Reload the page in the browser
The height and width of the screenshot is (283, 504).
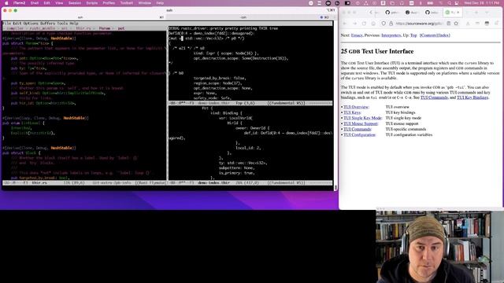click(x=364, y=24)
